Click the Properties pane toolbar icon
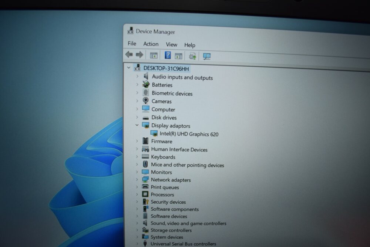Screen dimensions: 370x247 pos(178,56)
